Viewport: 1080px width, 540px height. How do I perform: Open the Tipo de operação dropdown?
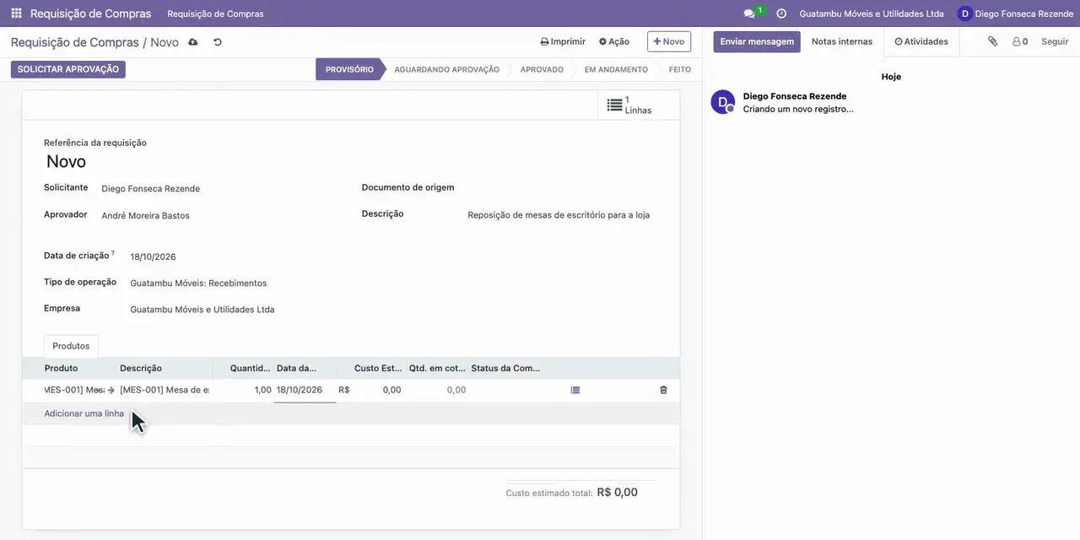[235, 283]
